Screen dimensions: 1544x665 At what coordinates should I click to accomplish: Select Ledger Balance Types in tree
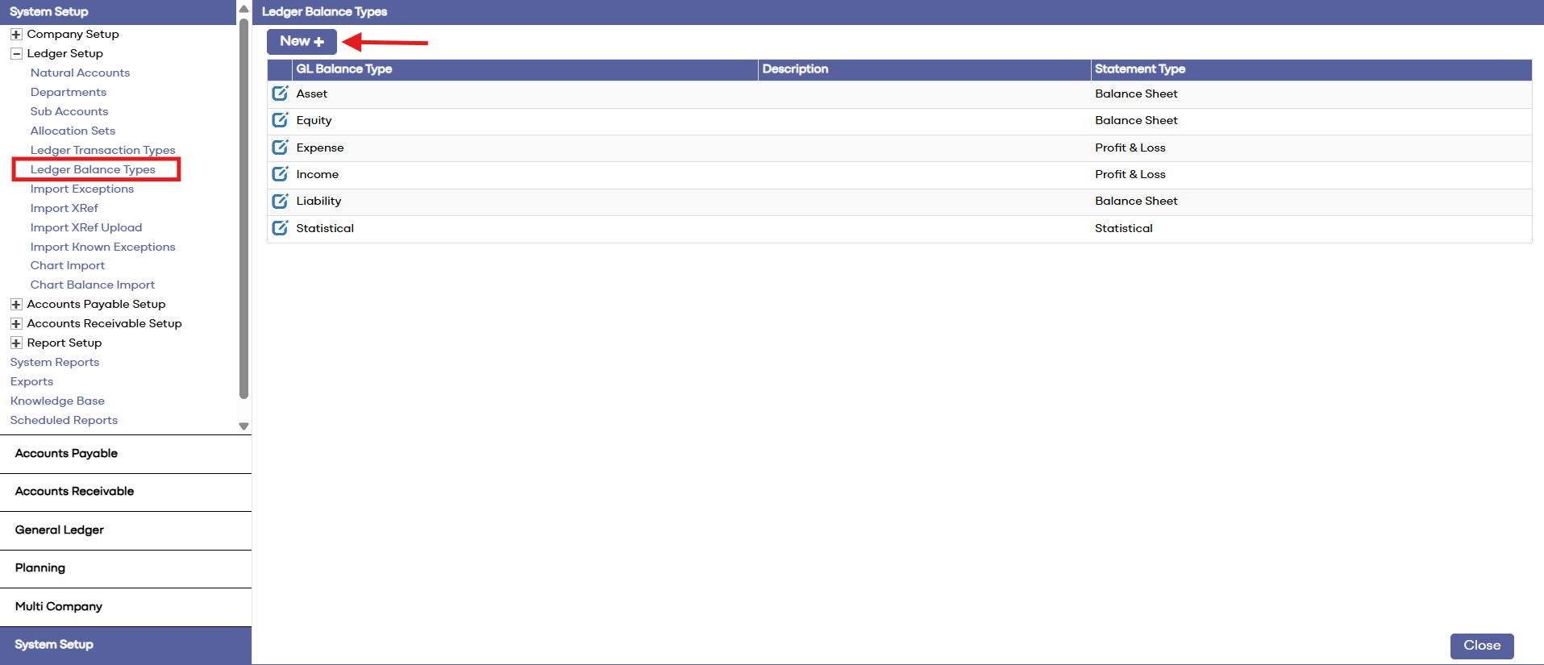click(93, 169)
